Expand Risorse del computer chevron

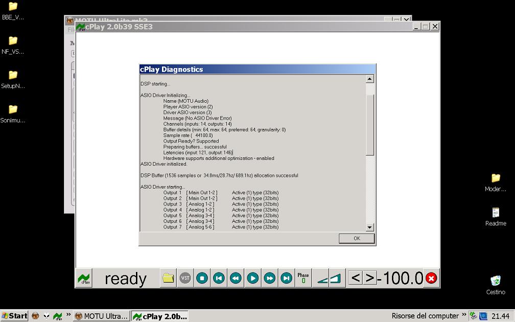pyautogui.click(x=464, y=315)
